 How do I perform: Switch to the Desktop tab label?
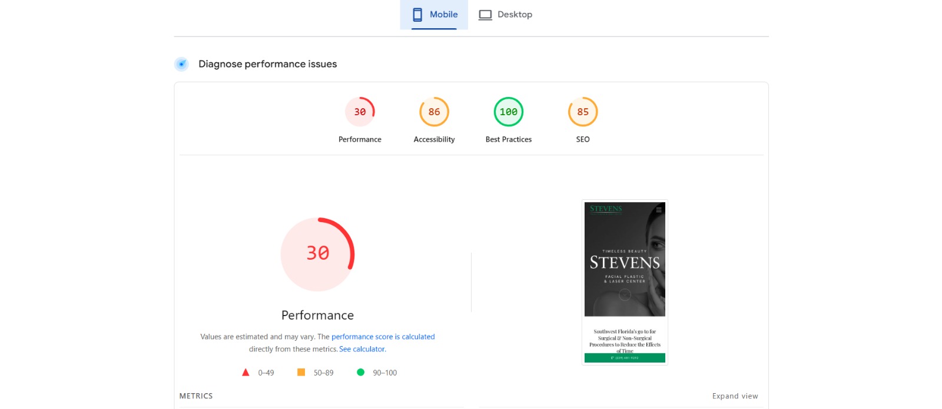[515, 15]
